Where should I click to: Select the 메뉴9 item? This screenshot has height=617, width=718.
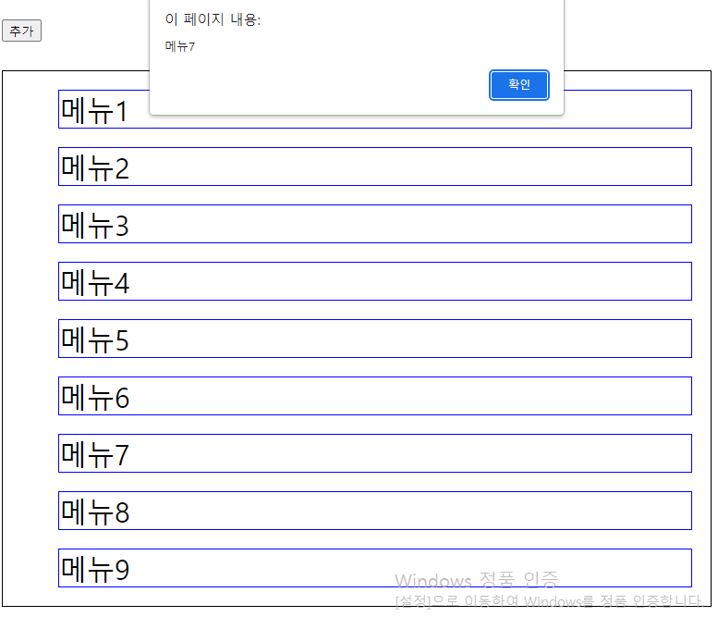coord(375,567)
